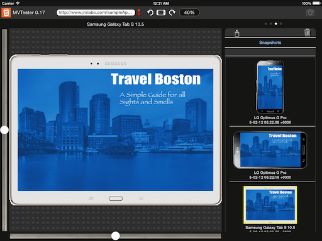Open the 40% zoom level selector
The width and height of the screenshot is (322, 241).
pos(189,13)
